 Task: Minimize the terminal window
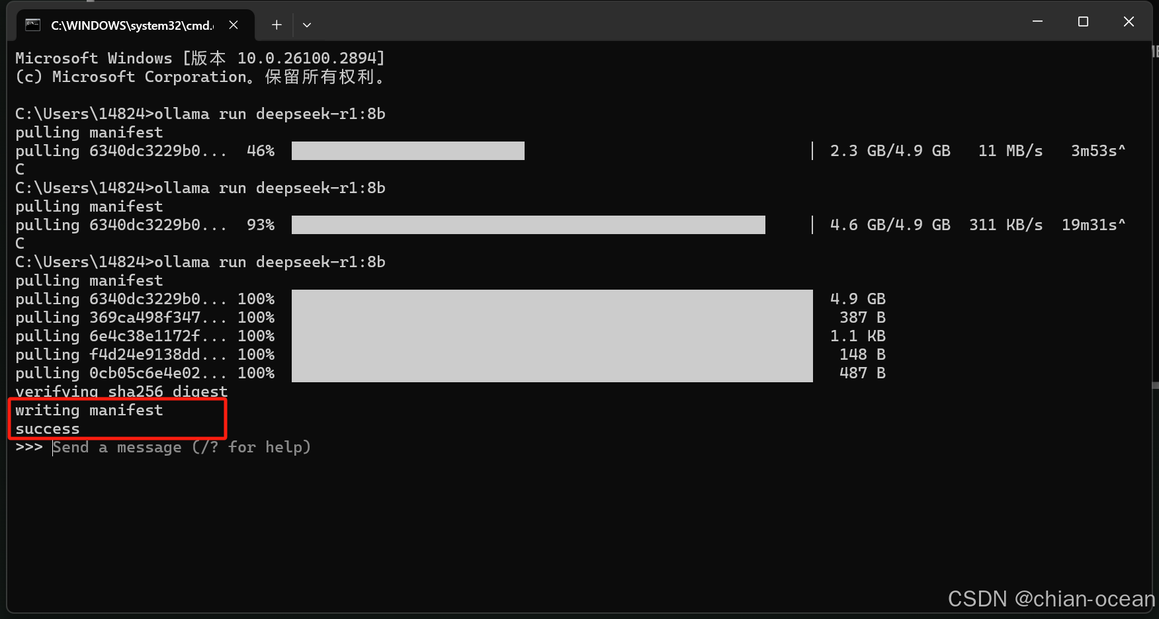pyautogui.click(x=1037, y=22)
